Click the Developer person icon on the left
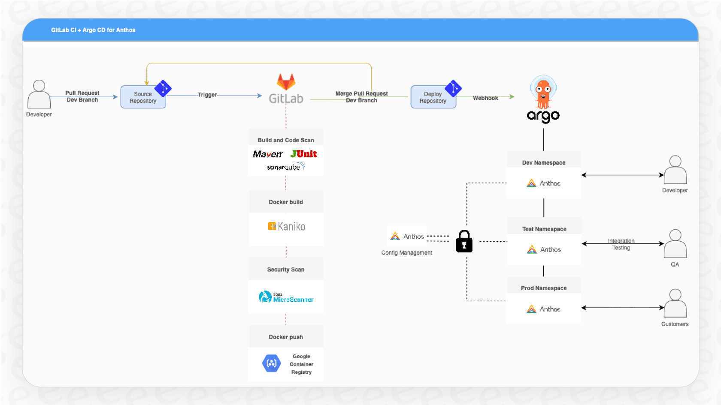The height and width of the screenshot is (405, 721). 39,95
